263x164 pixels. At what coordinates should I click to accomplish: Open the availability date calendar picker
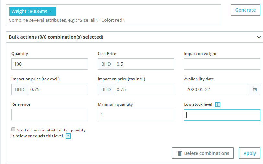(255, 89)
